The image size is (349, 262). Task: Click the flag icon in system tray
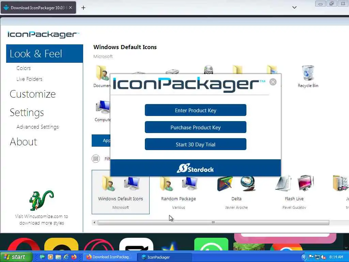(311, 257)
